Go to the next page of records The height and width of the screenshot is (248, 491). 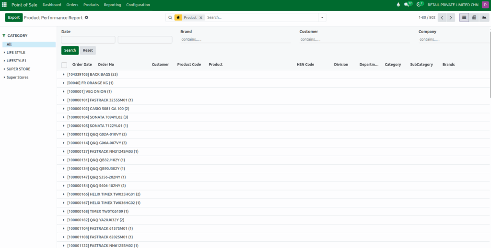pyautogui.click(x=451, y=18)
